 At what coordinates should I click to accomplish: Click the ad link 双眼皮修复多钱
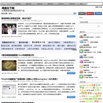[7, 49]
